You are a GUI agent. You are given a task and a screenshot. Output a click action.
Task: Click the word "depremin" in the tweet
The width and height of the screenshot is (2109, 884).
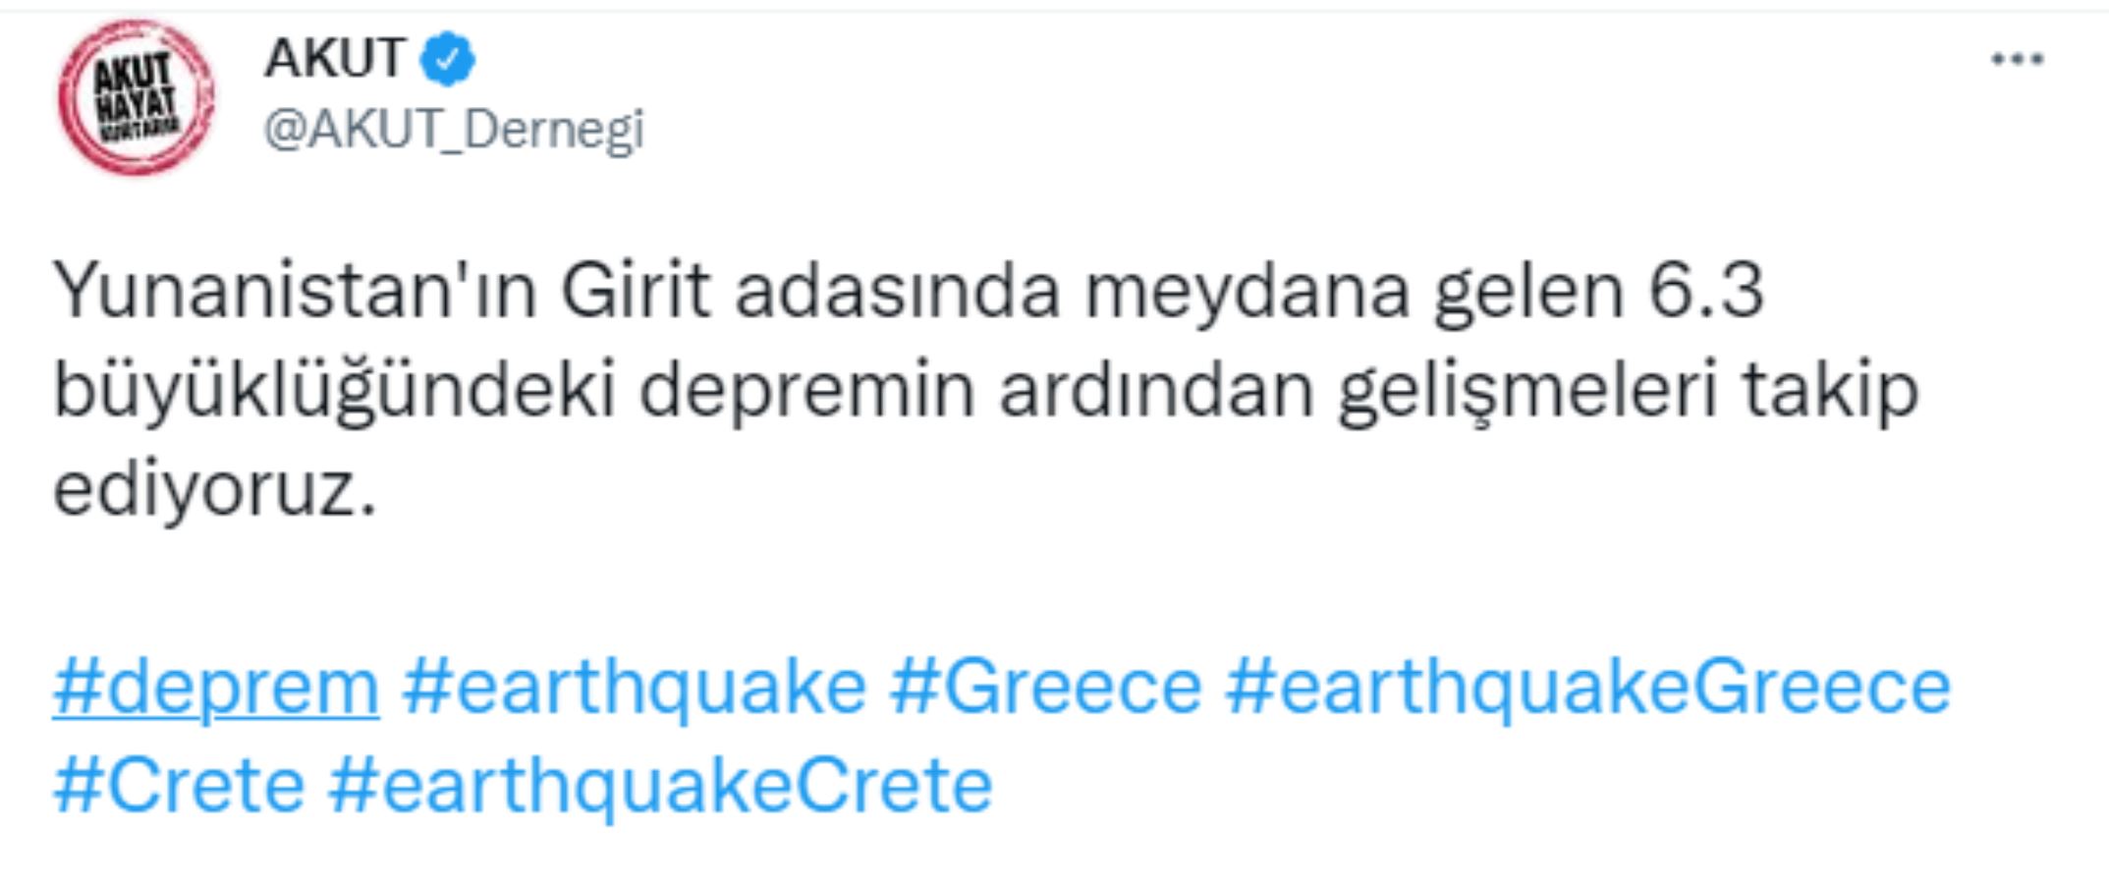806,391
